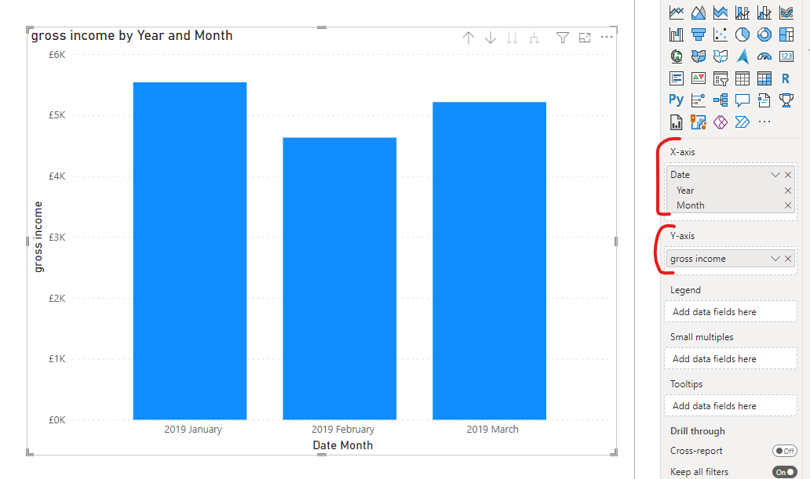Select Line and clustered column chart visual

pos(764,13)
